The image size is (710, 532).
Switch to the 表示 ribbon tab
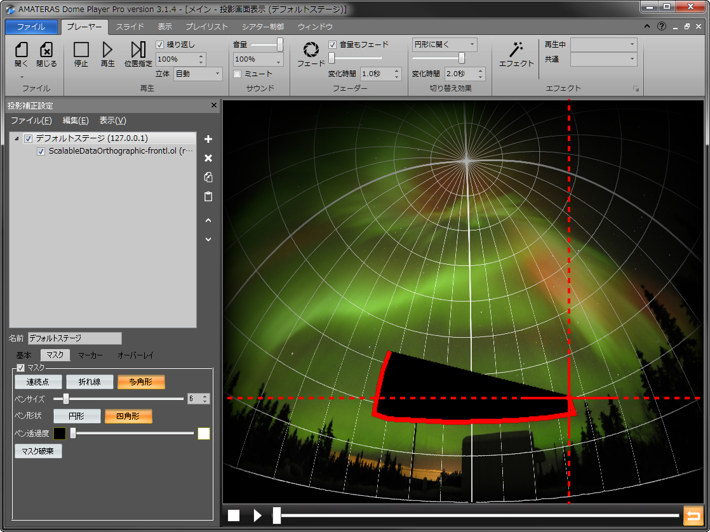(165, 27)
